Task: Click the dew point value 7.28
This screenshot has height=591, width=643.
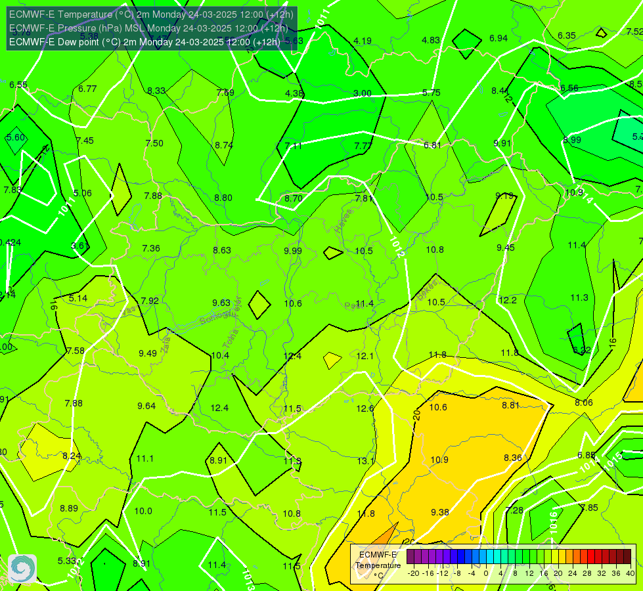Action: pos(514,510)
